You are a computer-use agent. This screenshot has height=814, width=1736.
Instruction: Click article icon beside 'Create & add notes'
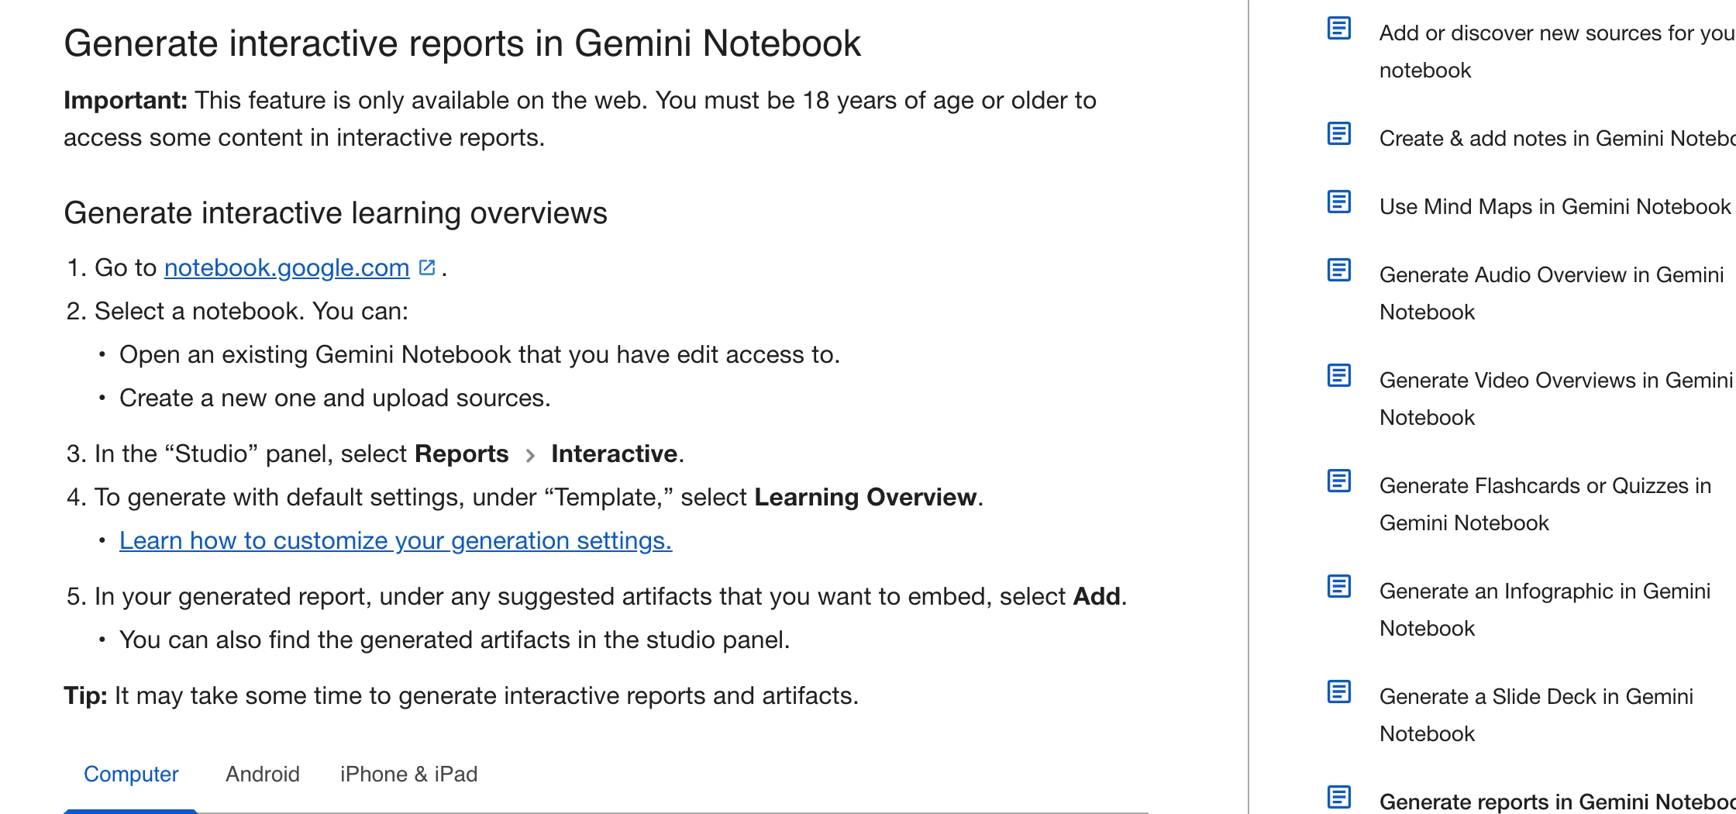1339,133
